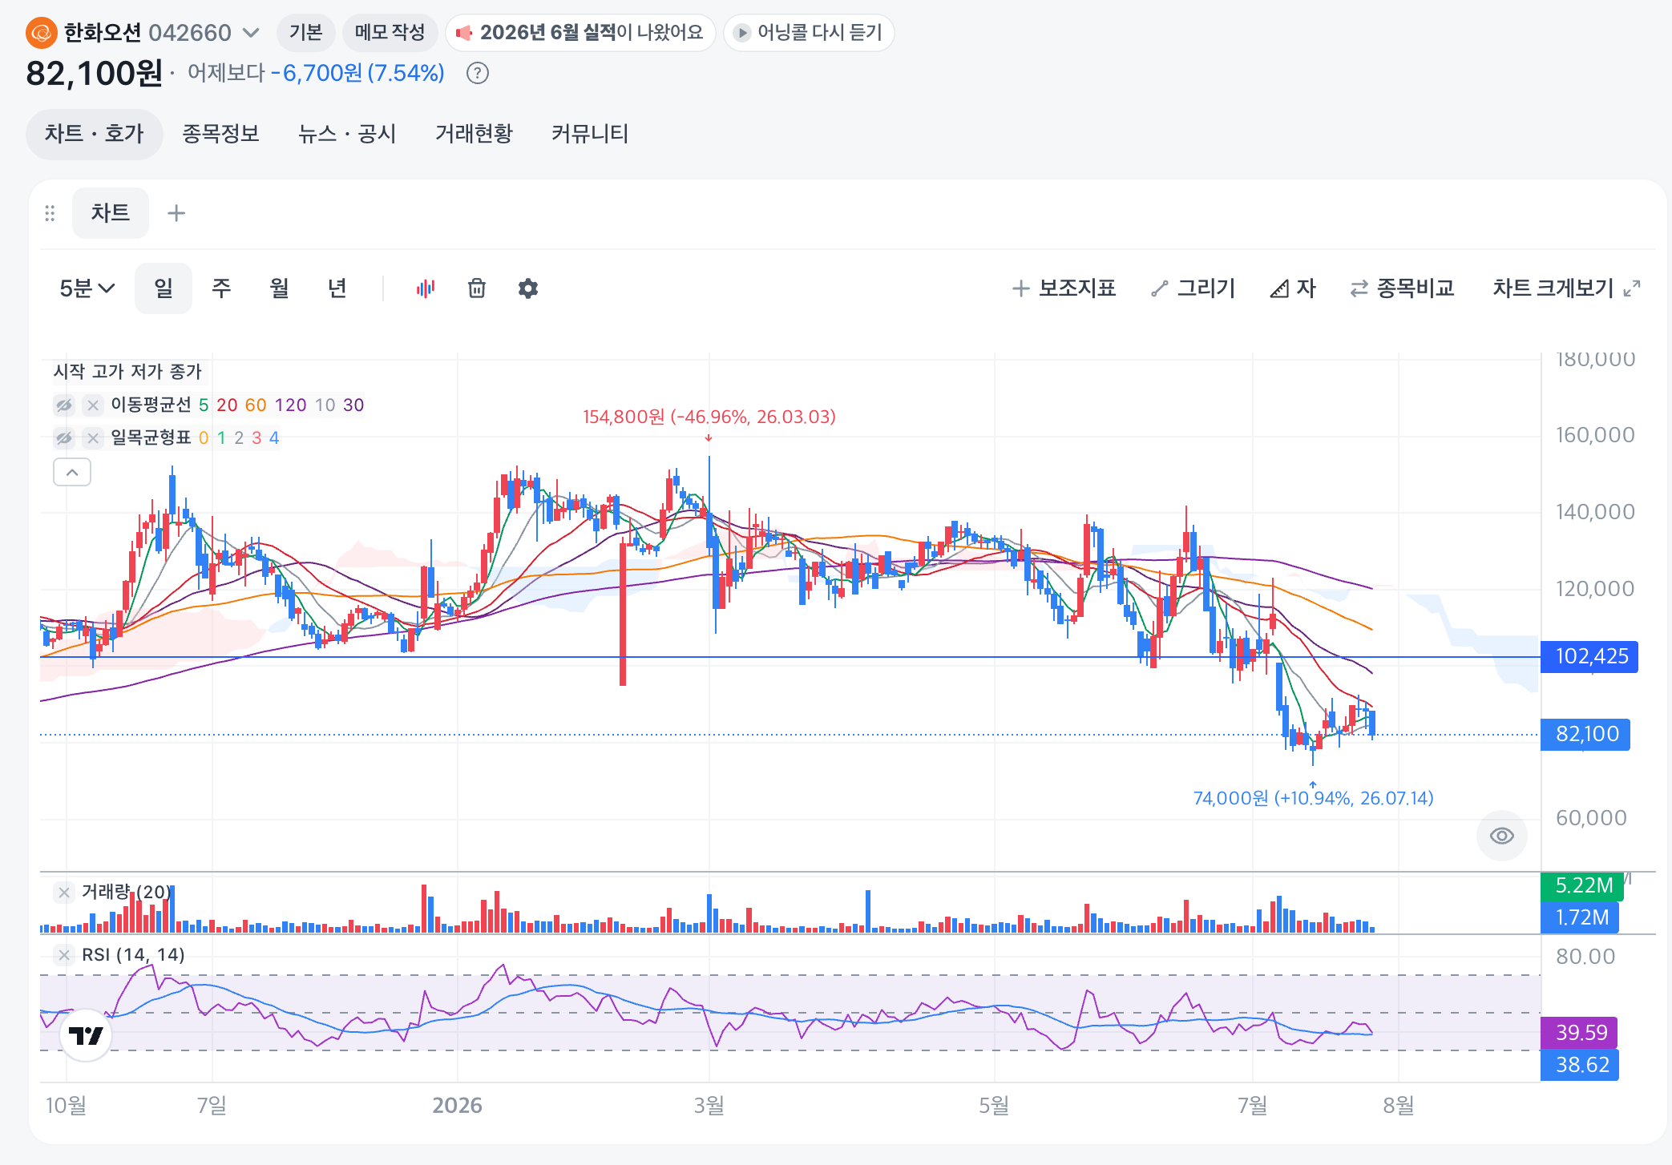Click the 보조지표 add indicator button
This screenshot has width=1672, height=1165.
point(1064,288)
